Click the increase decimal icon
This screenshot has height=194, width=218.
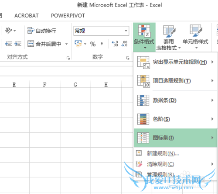(115, 44)
